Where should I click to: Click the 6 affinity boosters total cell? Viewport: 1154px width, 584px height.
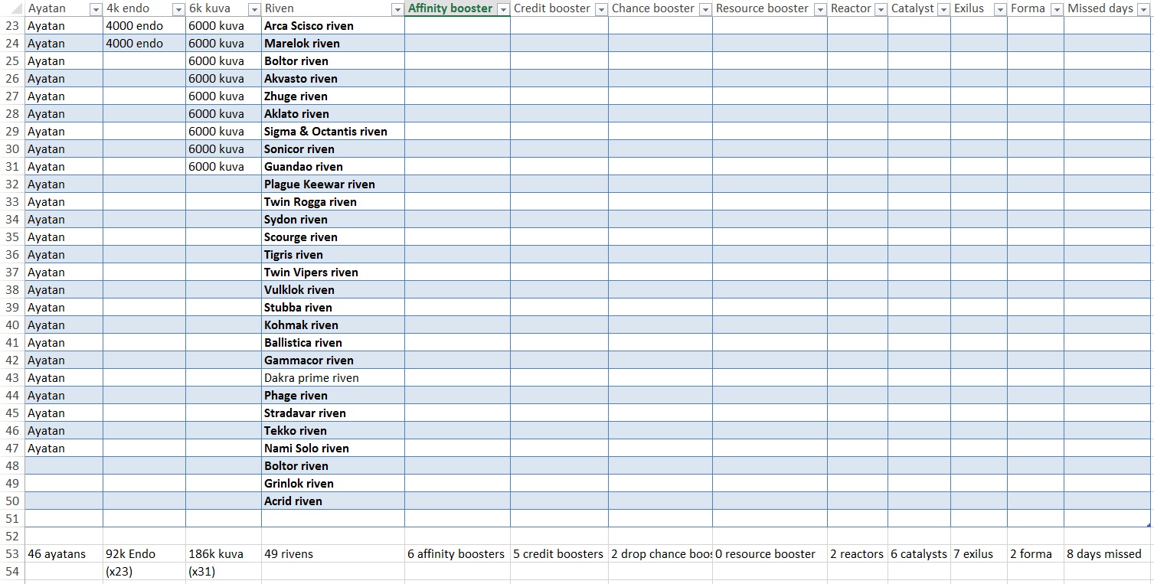(x=457, y=553)
